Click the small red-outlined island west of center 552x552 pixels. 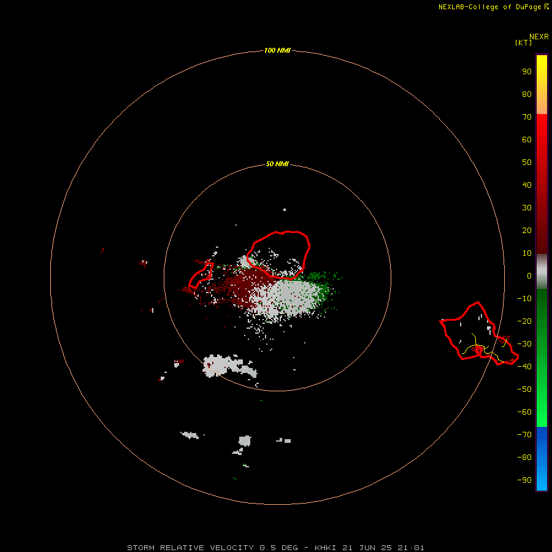point(201,277)
